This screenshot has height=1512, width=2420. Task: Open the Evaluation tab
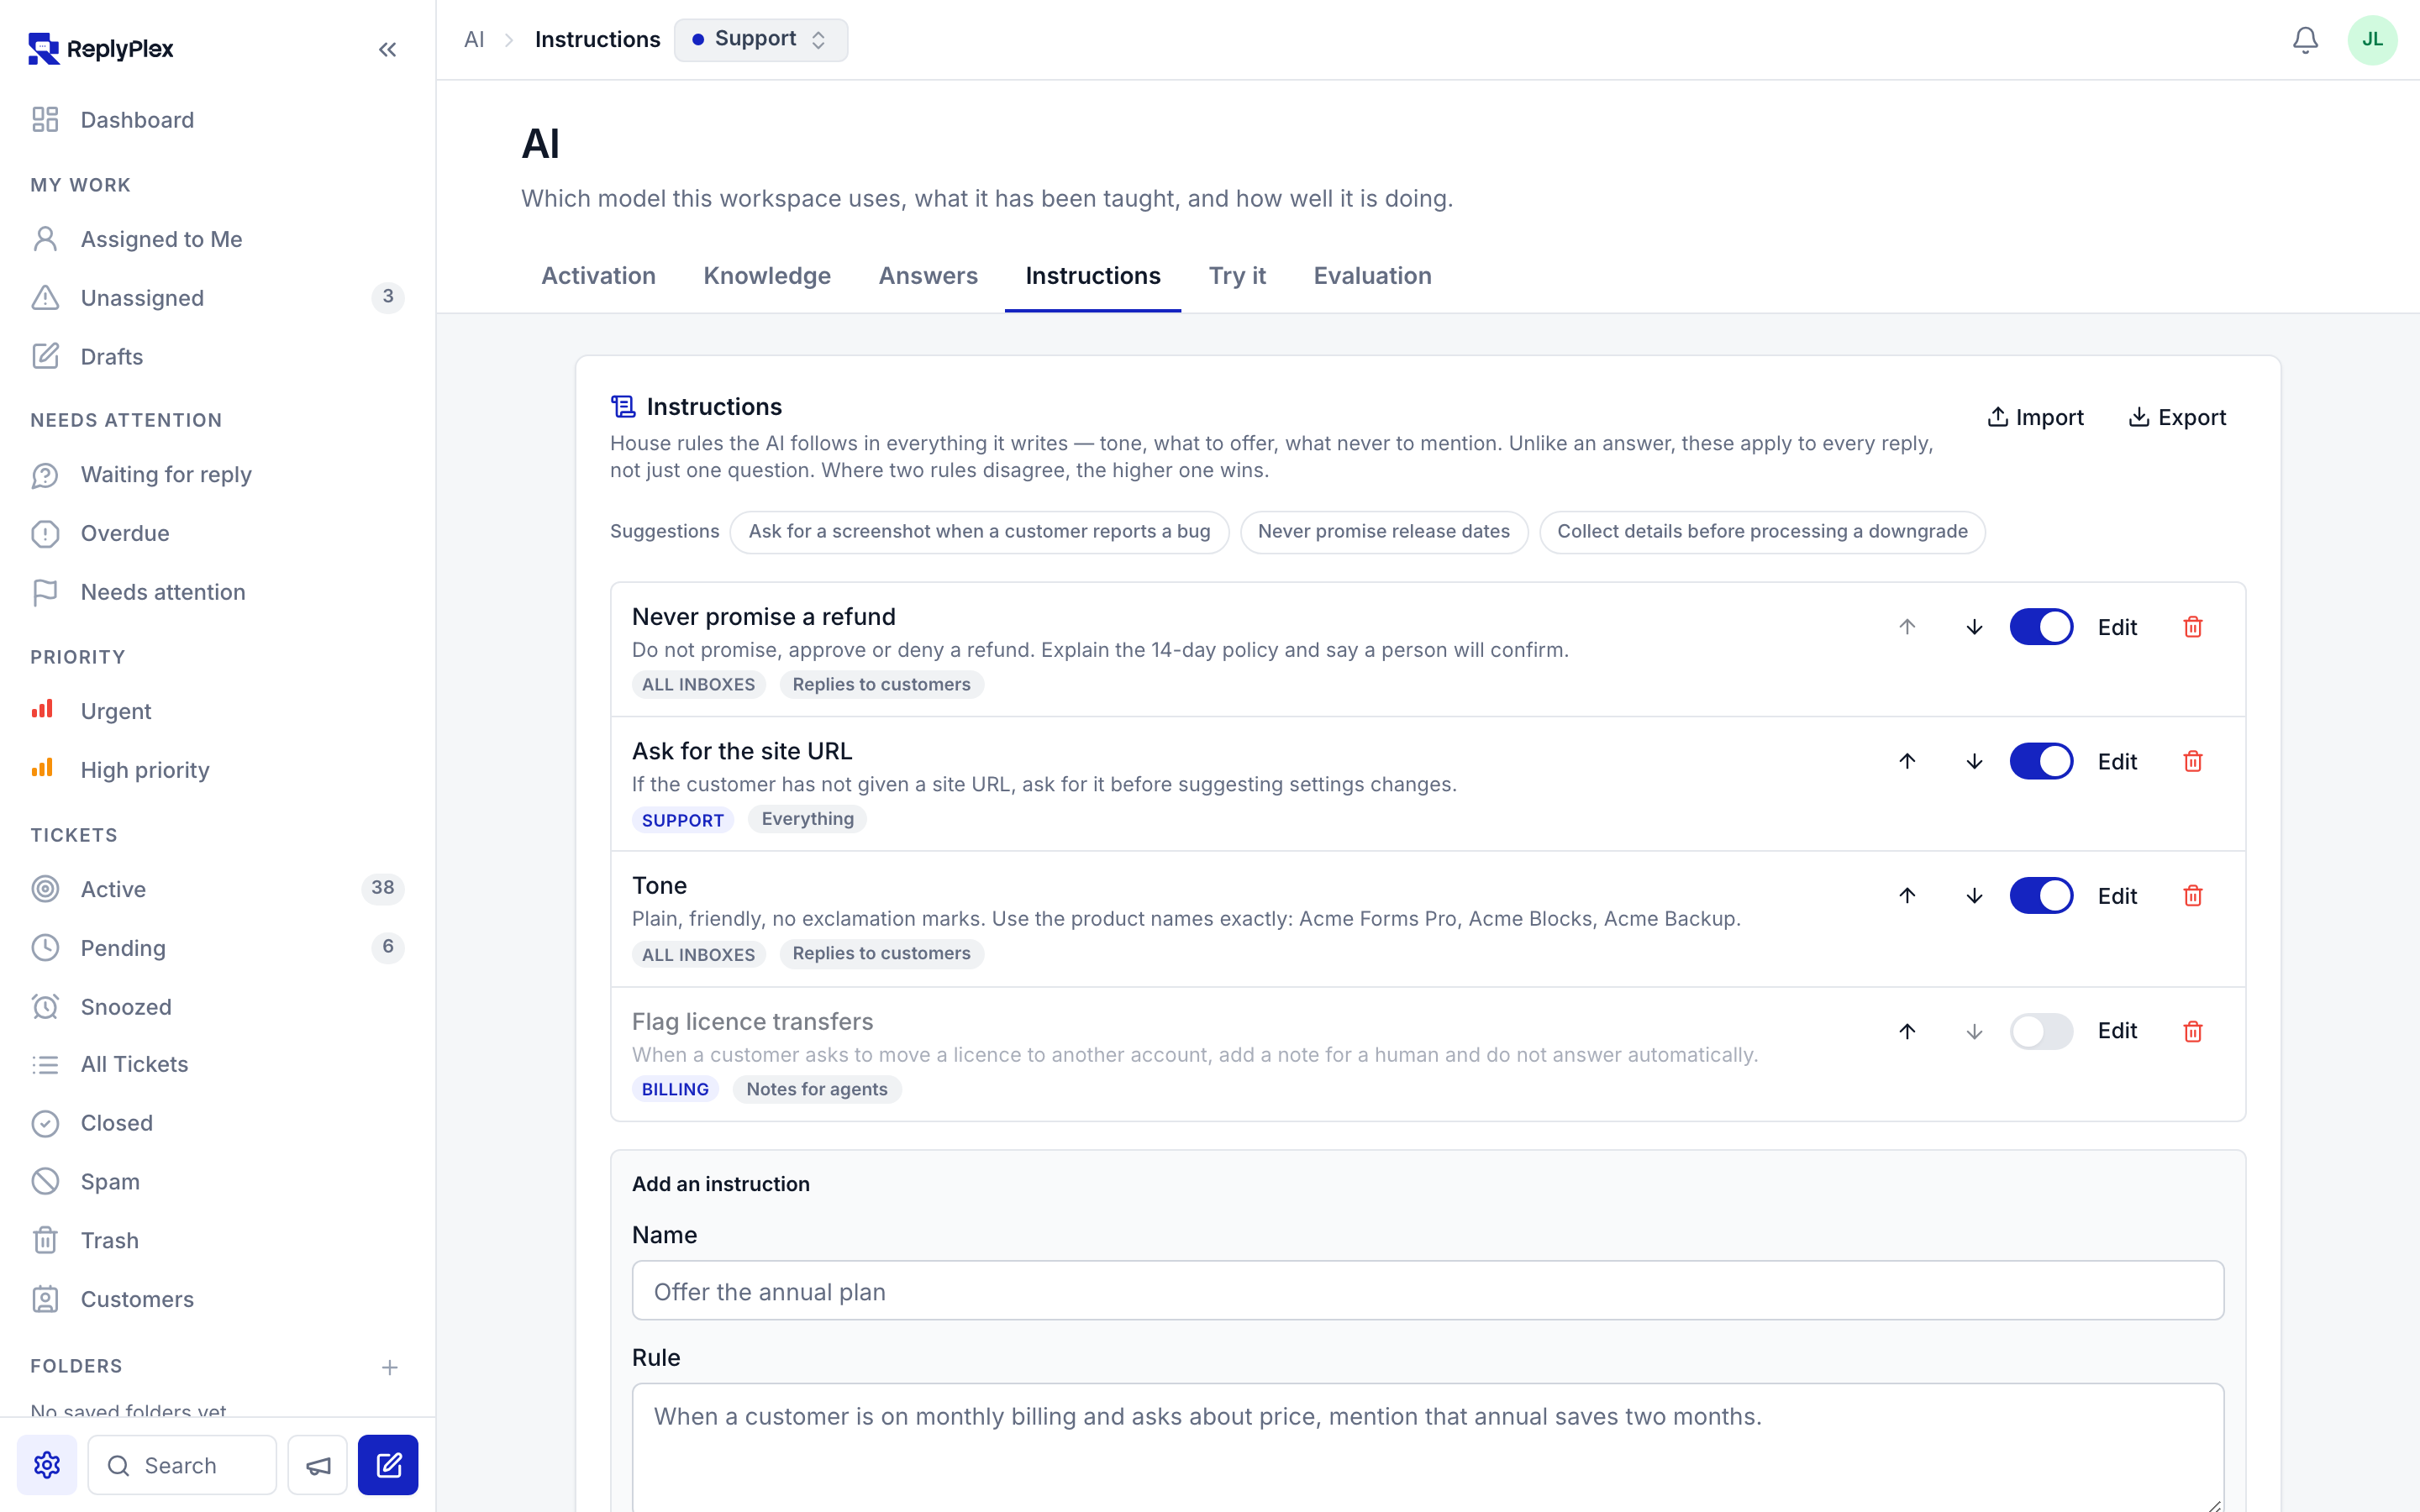1372,276
